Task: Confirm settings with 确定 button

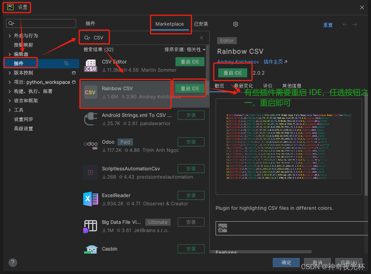Action: point(286,262)
